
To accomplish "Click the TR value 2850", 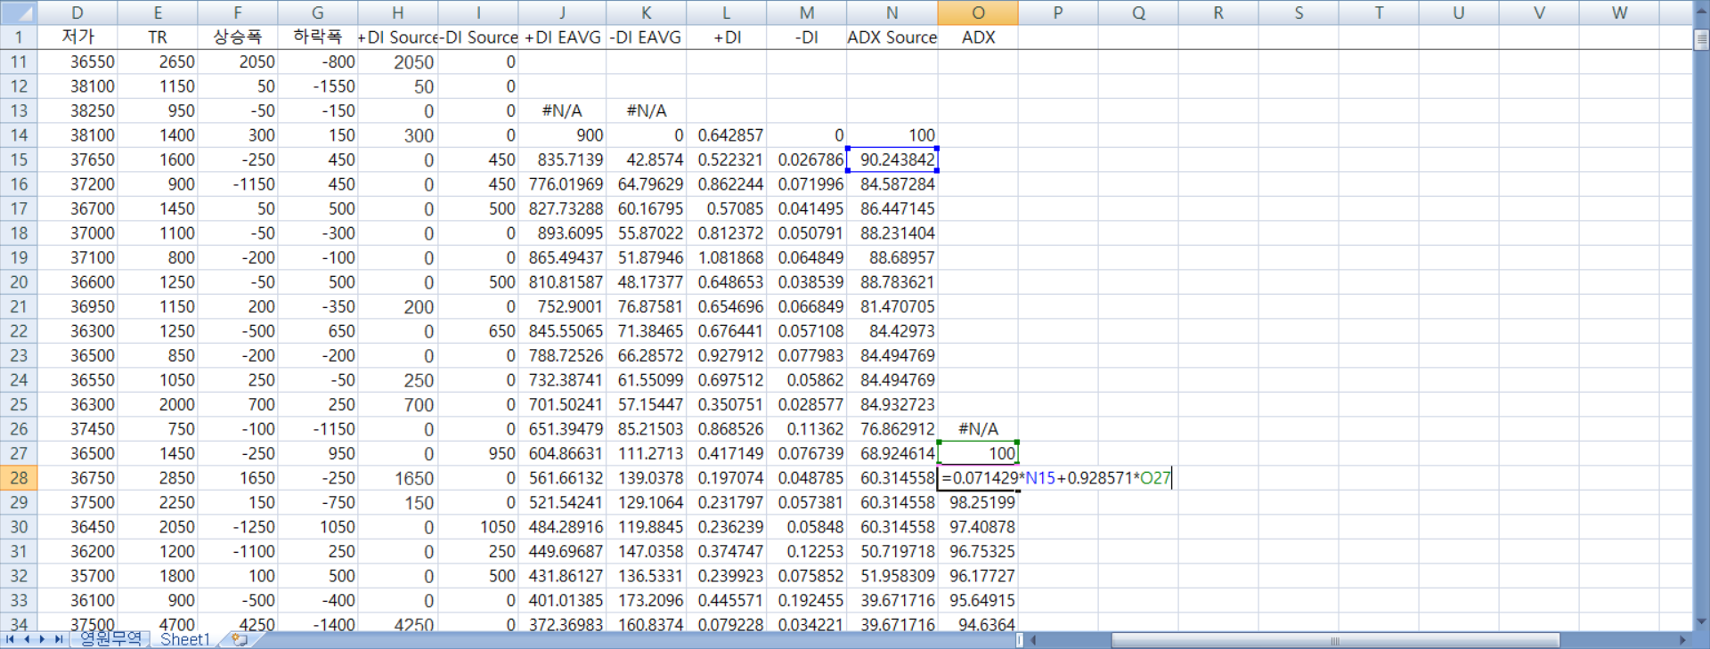I will [x=158, y=478].
